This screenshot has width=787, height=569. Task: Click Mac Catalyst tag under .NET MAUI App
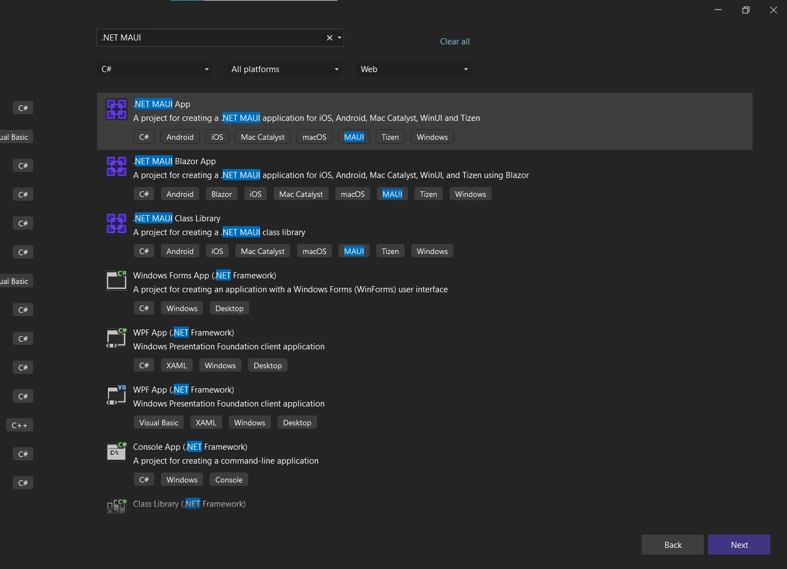pyautogui.click(x=263, y=137)
